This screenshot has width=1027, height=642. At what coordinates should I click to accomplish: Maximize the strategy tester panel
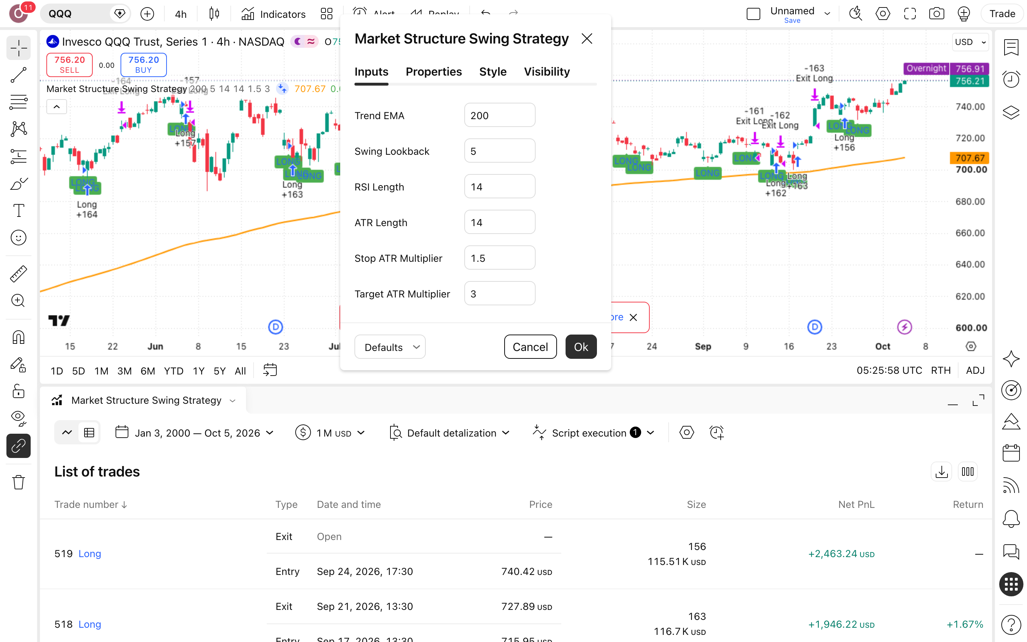[x=978, y=401]
